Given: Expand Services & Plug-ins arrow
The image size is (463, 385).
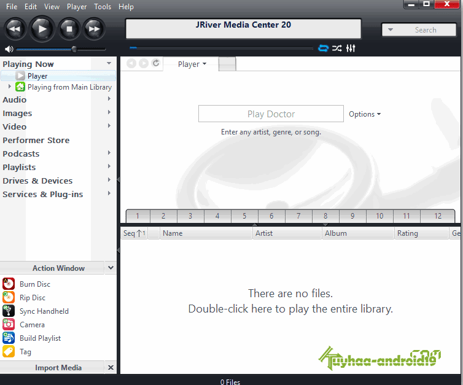Looking at the screenshot, I should coord(109,193).
